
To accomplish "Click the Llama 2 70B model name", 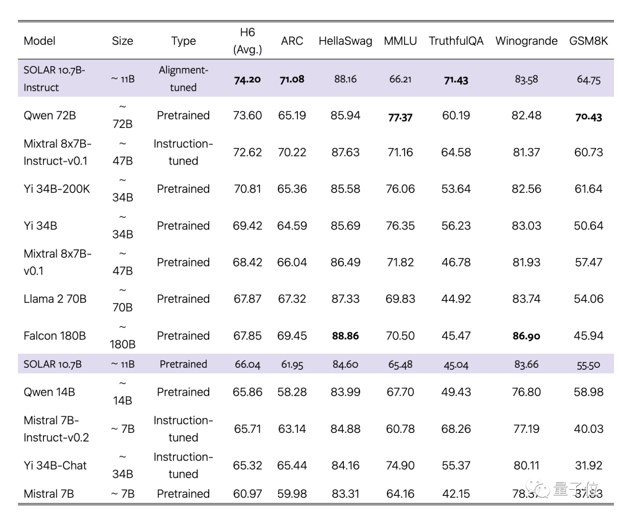I will tap(55, 299).
